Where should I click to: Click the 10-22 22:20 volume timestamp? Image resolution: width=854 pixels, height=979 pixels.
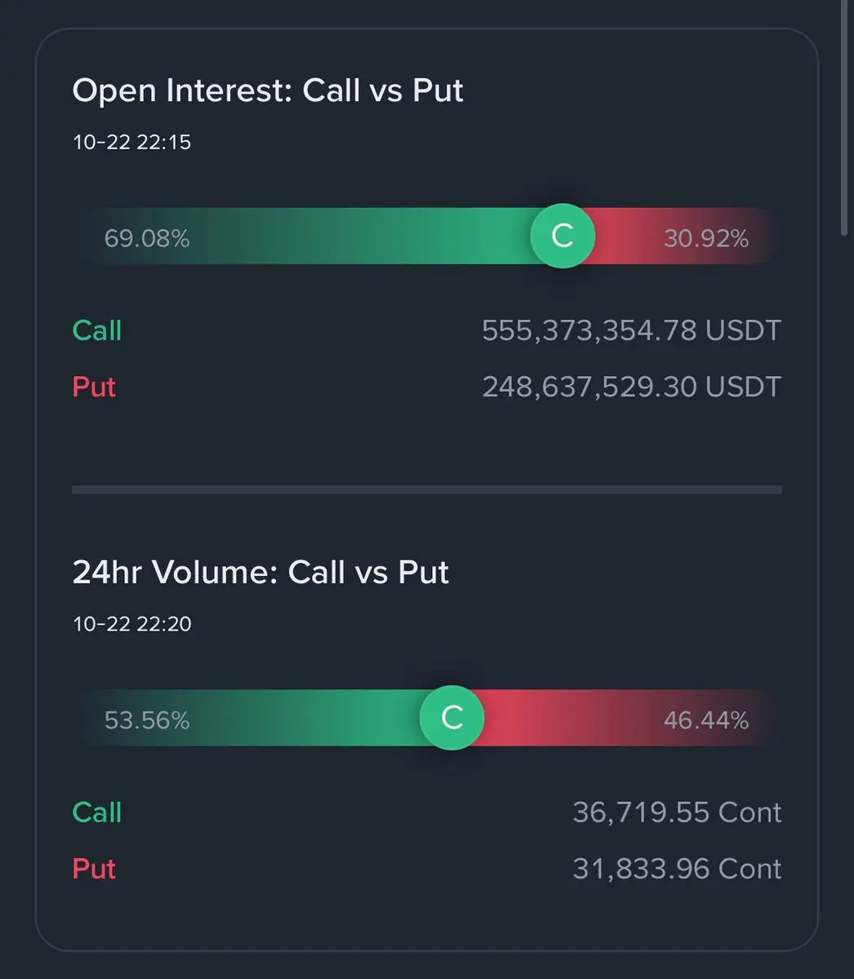[x=131, y=624]
